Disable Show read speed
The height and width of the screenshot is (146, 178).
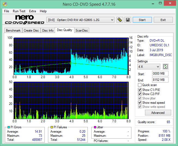point(140,102)
